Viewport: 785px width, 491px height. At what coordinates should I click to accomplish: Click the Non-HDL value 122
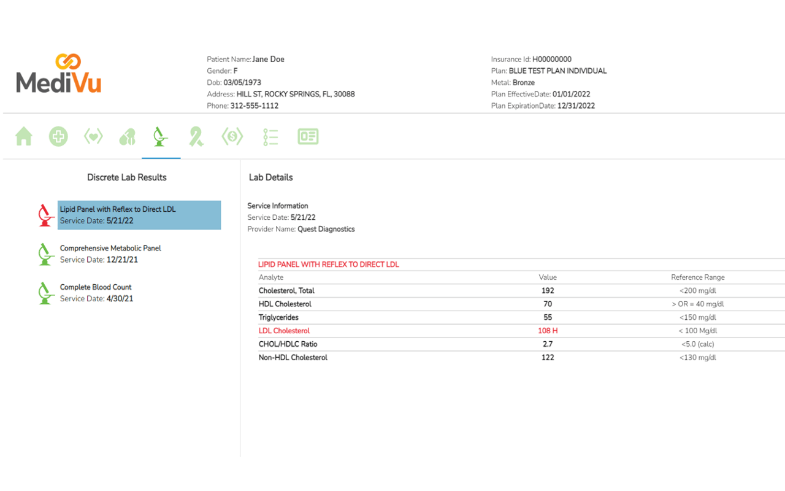pos(548,357)
